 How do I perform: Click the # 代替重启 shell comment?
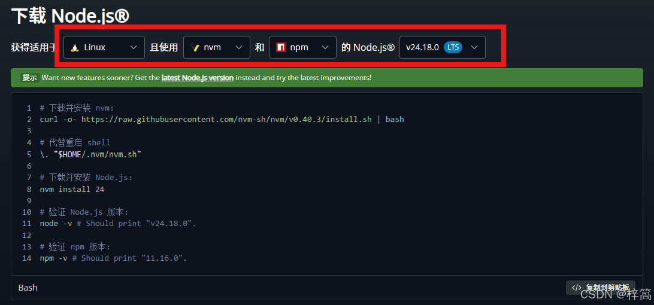coord(75,143)
